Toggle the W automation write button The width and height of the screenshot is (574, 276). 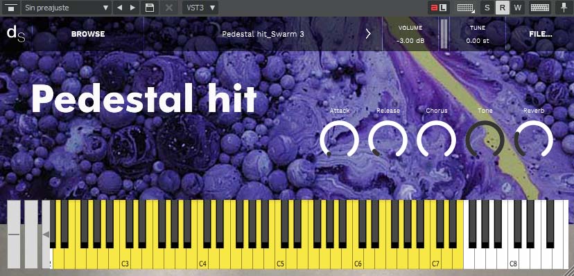517,8
